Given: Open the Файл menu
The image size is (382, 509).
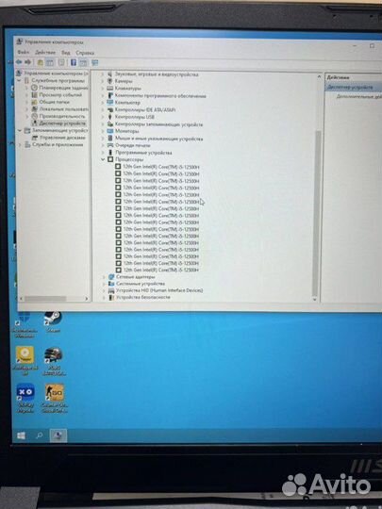Looking at the screenshot, I should coord(23,52).
